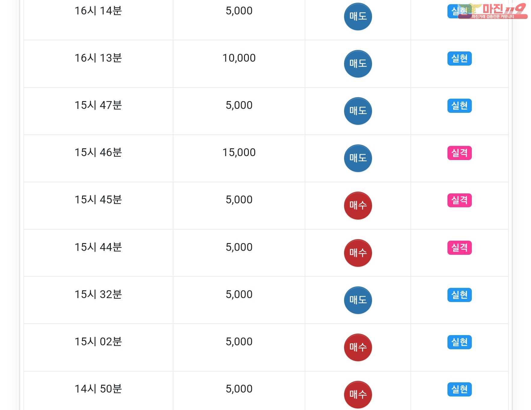
Task: Click the blue 매도 circle for 15시 47분
Action: 358,111
